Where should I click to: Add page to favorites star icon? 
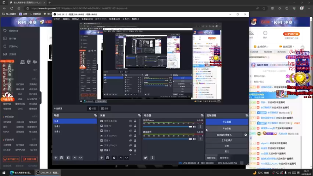(264, 8)
